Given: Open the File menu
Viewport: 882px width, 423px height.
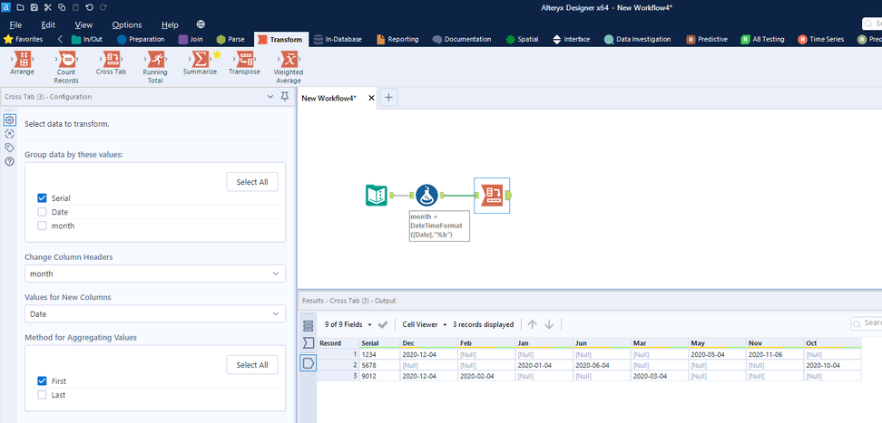Looking at the screenshot, I should [15, 24].
